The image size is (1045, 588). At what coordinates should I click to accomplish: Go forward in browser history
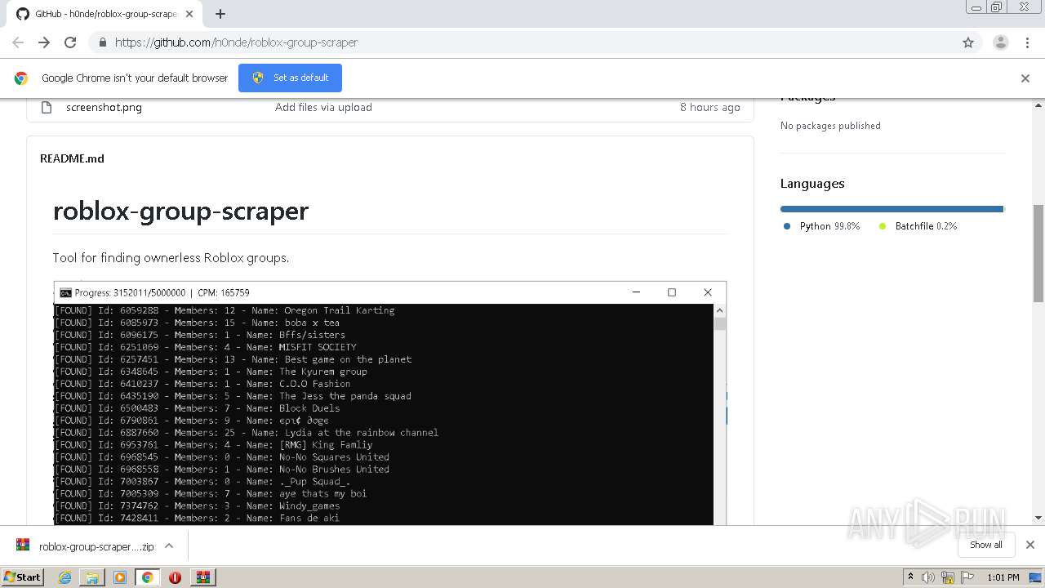point(44,42)
